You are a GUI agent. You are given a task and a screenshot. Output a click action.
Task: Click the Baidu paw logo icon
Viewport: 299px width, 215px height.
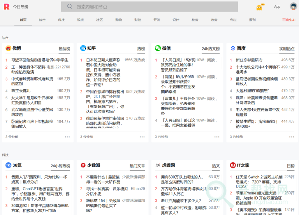233,49
